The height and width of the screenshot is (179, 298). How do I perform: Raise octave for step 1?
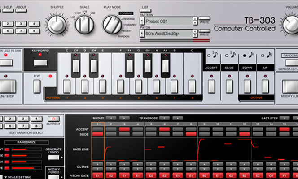98,164
